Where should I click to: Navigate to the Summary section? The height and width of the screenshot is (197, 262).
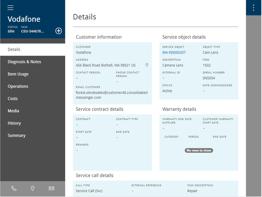click(17, 136)
